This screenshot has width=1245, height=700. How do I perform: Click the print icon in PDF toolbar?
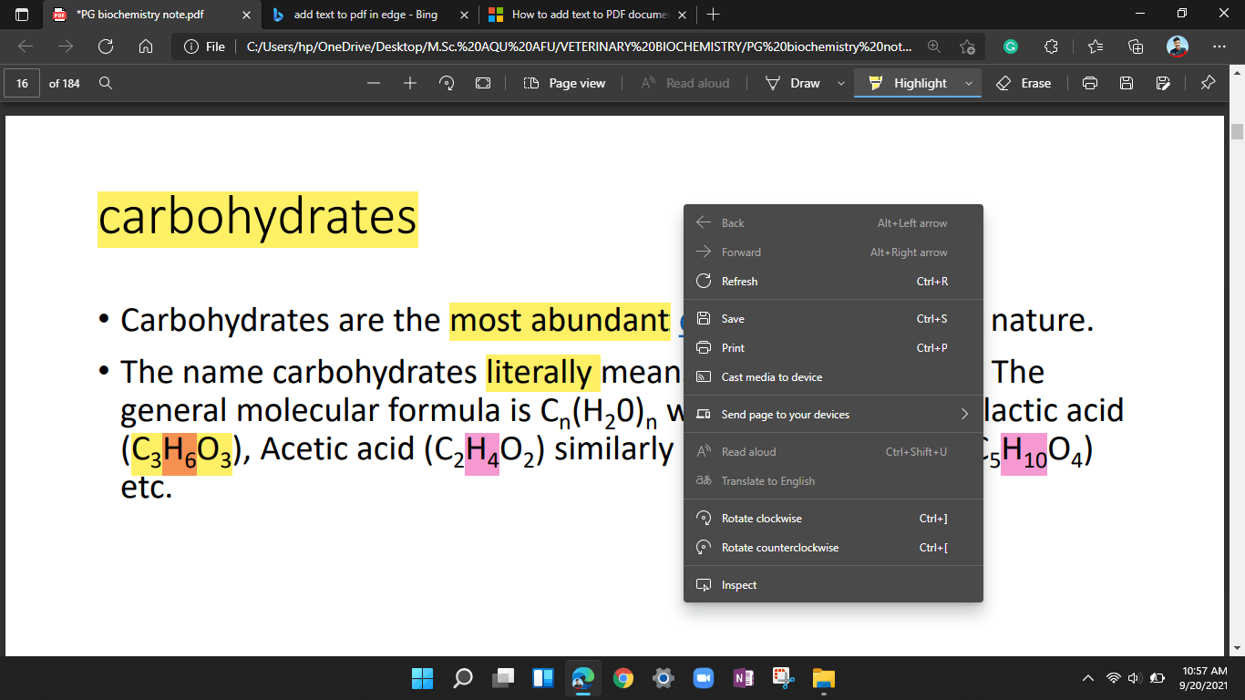point(1090,83)
